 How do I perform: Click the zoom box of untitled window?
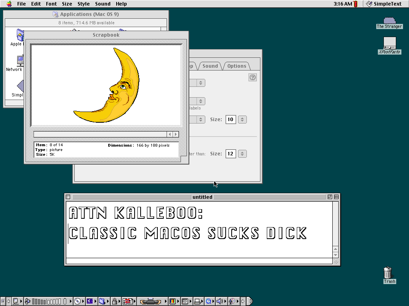[330, 197]
